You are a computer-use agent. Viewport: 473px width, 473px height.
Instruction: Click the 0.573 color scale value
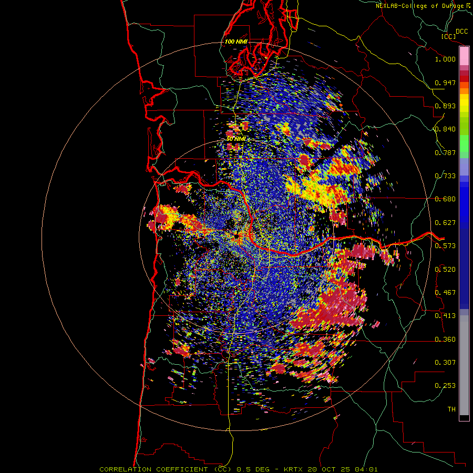coord(445,246)
